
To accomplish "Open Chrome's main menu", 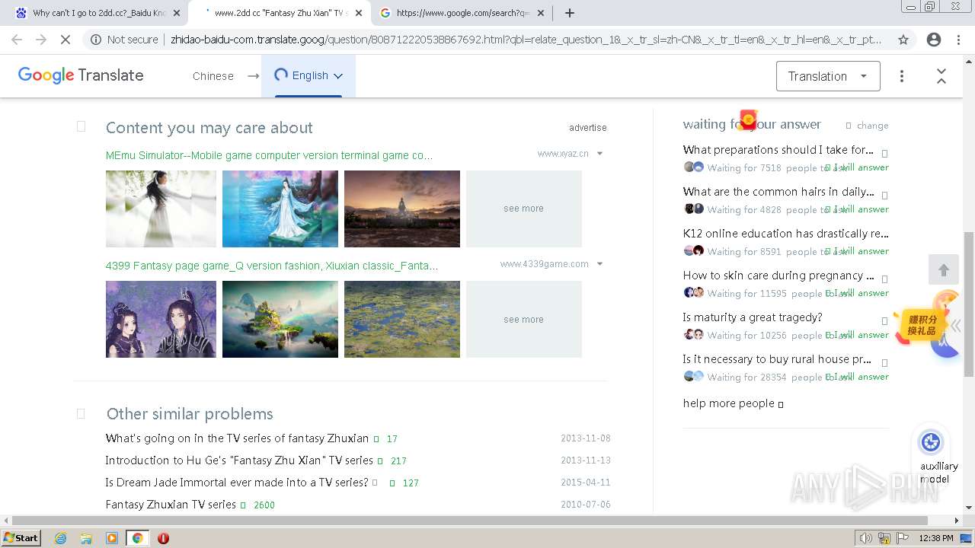I will [x=958, y=40].
